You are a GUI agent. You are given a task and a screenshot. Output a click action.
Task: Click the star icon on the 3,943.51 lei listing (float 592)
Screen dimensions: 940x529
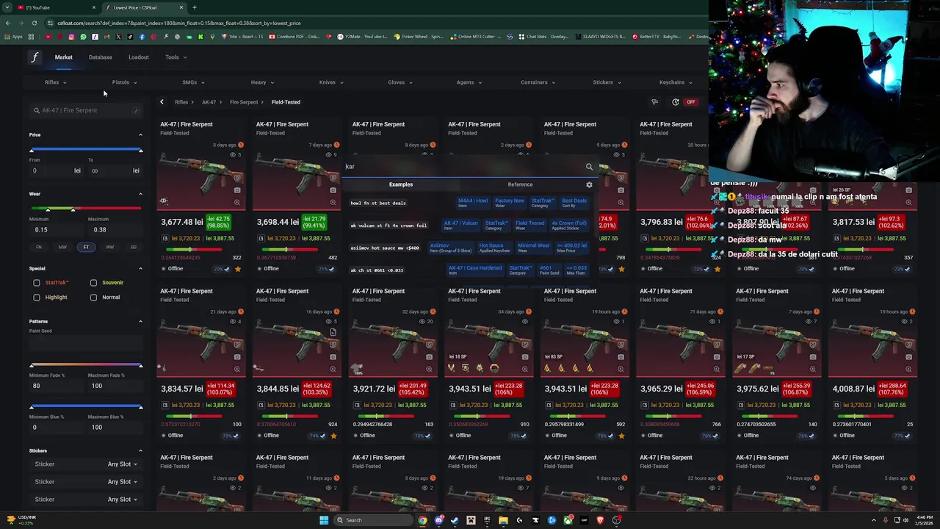pyautogui.click(x=621, y=436)
